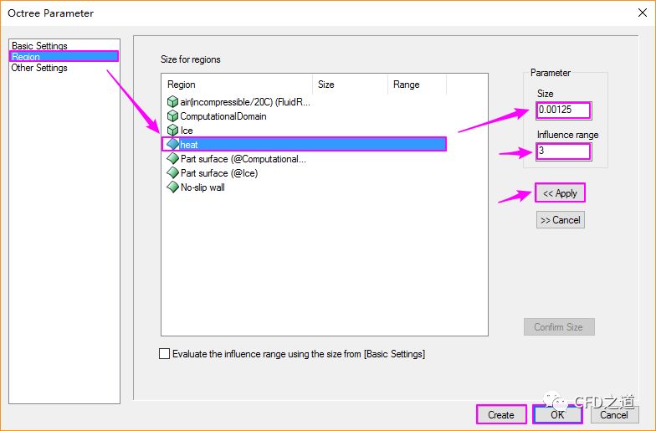Enable Evaluate the influence range checkbox
This screenshot has height=431, width=656.
coord(164,353)
